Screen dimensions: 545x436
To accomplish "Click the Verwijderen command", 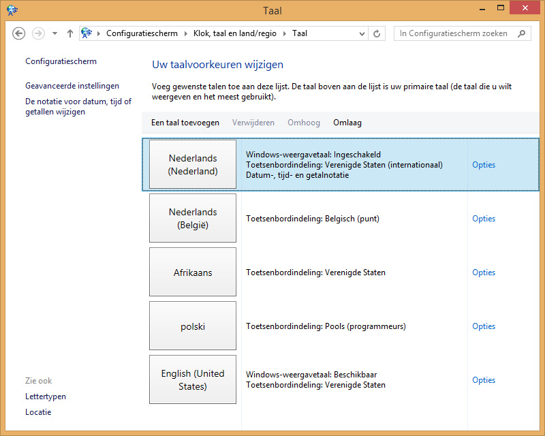I will click(x=253, y=123).
